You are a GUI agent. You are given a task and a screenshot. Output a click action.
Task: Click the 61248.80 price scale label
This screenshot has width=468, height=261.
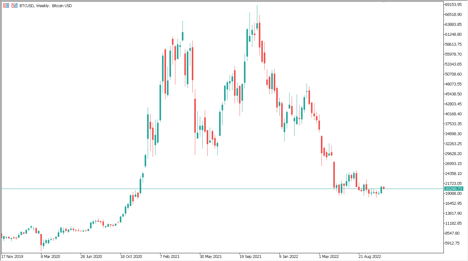coord(453,34)
